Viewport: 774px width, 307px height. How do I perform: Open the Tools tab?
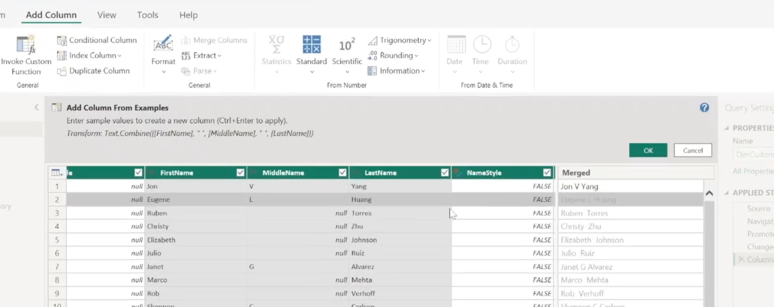coord(147,15)
